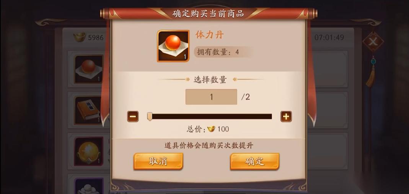Viewport: 409px width, 194px height.
Task: Click the quantity slider handle
Action: [150, 116]
